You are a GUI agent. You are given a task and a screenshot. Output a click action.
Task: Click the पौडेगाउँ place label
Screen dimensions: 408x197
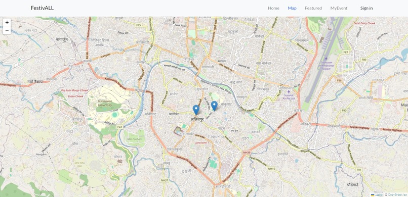(353, 184)
